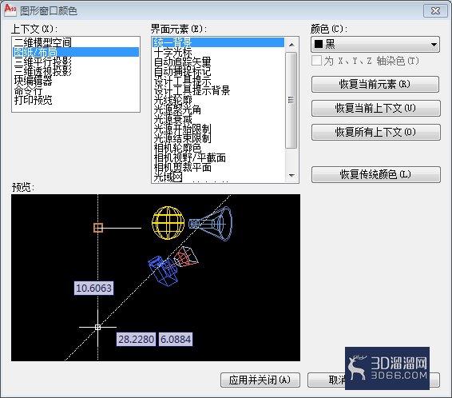This screenshot has height=398, width=452.
Task: Select 光源开始限制 interface element
Action: 218,129
